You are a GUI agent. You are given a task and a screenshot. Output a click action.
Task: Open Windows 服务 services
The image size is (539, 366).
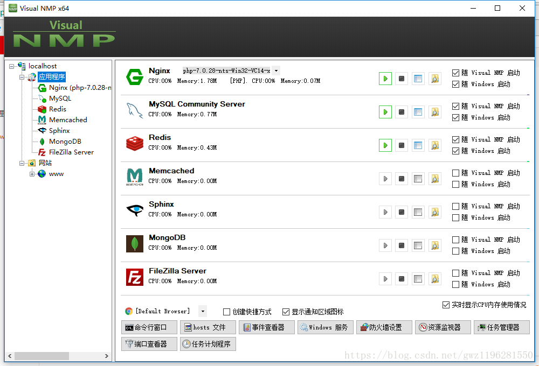(x=325, y=327)
